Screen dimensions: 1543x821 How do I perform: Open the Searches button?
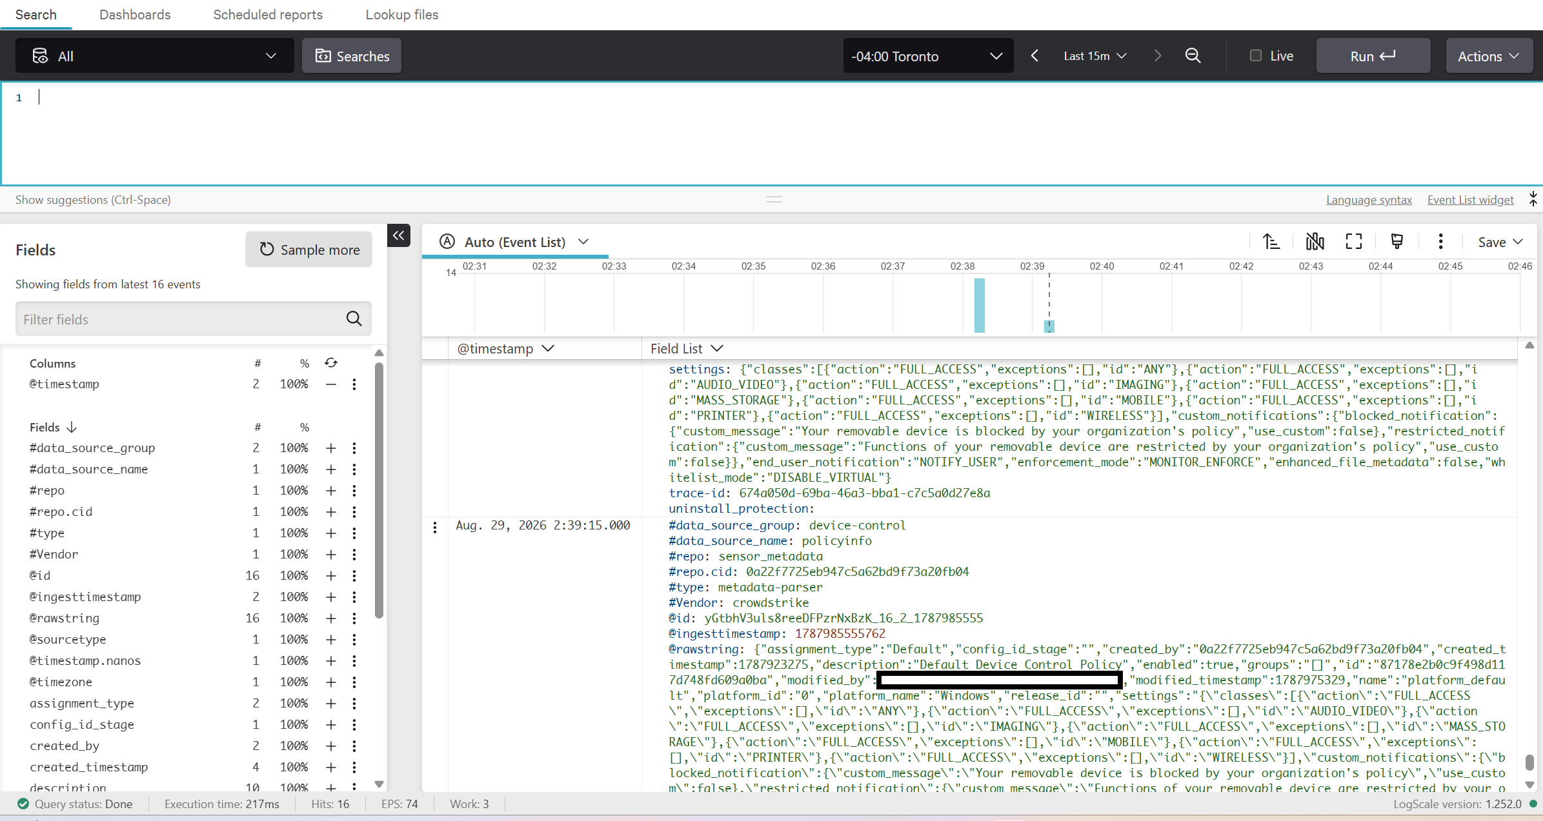[352, 56]
